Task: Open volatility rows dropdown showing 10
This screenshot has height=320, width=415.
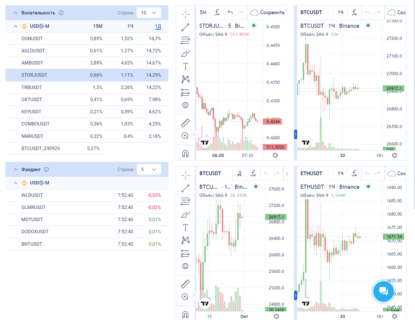Action: pyautogui.click(x=149, y=13)
